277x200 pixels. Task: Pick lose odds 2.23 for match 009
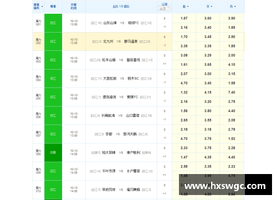[232, 166]
